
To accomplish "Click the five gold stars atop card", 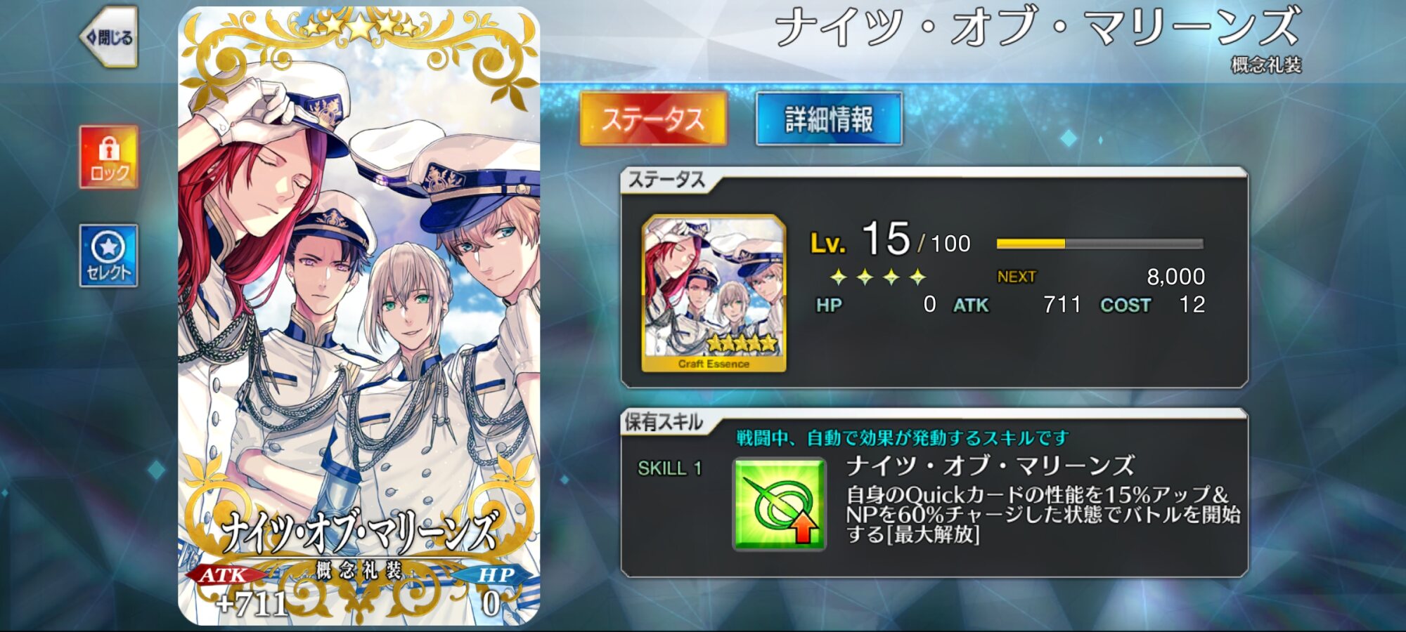I will point(360,27).
